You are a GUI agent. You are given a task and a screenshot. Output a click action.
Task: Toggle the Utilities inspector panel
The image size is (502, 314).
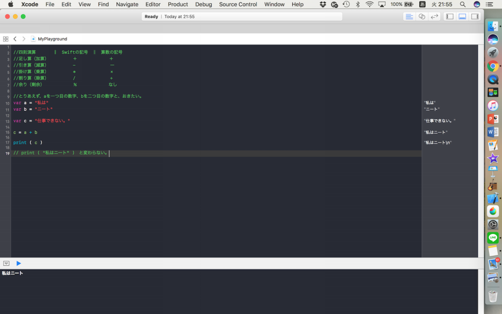coord(475,17)
